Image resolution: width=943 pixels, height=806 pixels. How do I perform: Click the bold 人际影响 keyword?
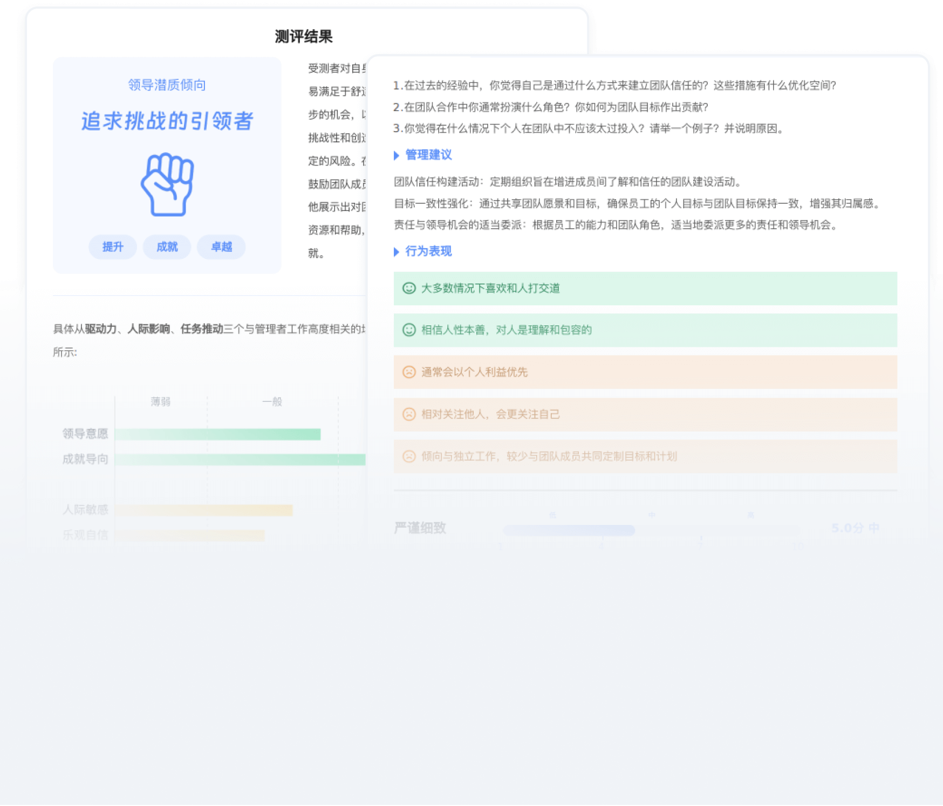148,329
